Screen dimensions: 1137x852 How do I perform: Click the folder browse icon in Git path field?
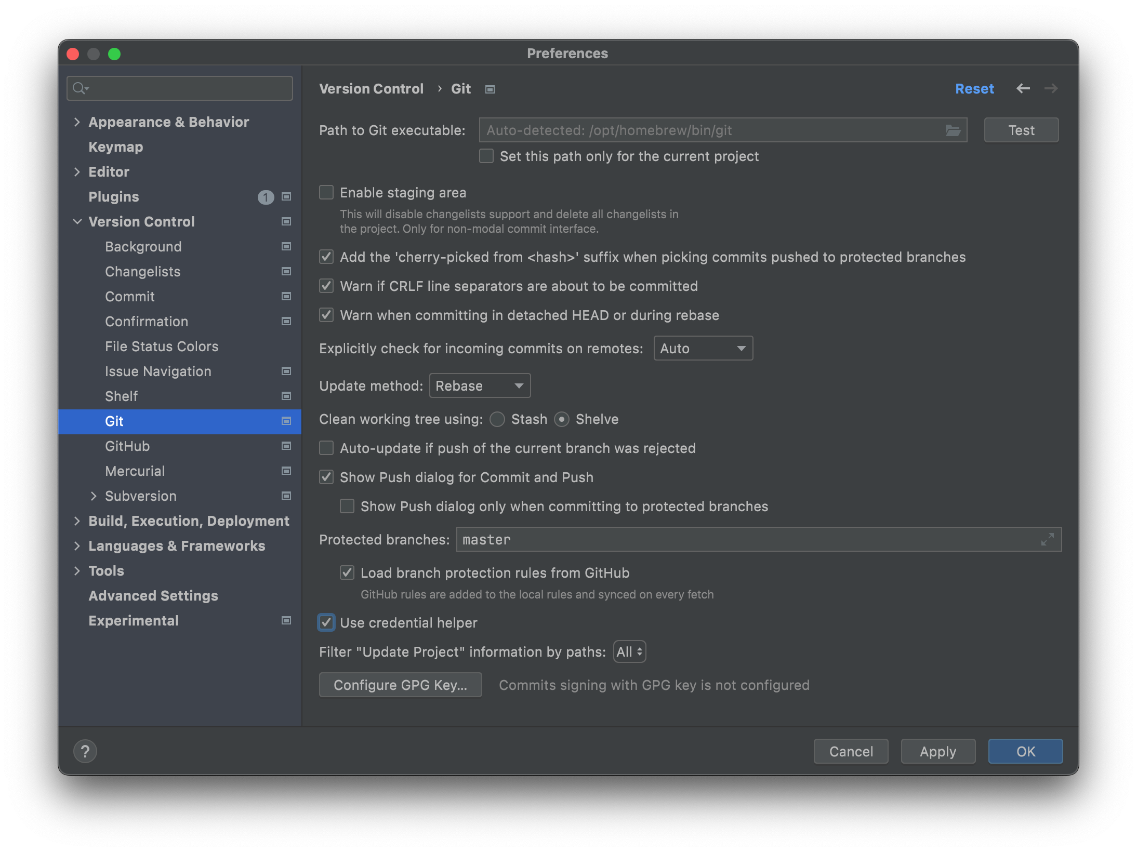pyautogui.click(x=953, y=130)
